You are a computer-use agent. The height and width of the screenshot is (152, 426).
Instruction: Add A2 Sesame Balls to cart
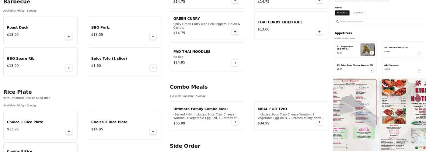[419, 53]
